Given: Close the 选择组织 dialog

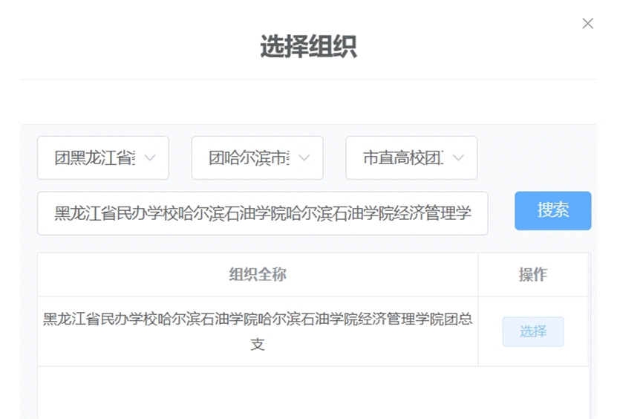Looking at the screenshot, I should tap(587, 24).
